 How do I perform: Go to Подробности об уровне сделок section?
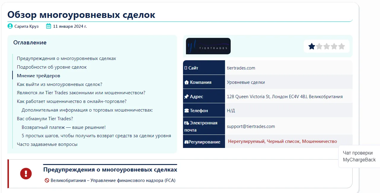coord(52,67)
